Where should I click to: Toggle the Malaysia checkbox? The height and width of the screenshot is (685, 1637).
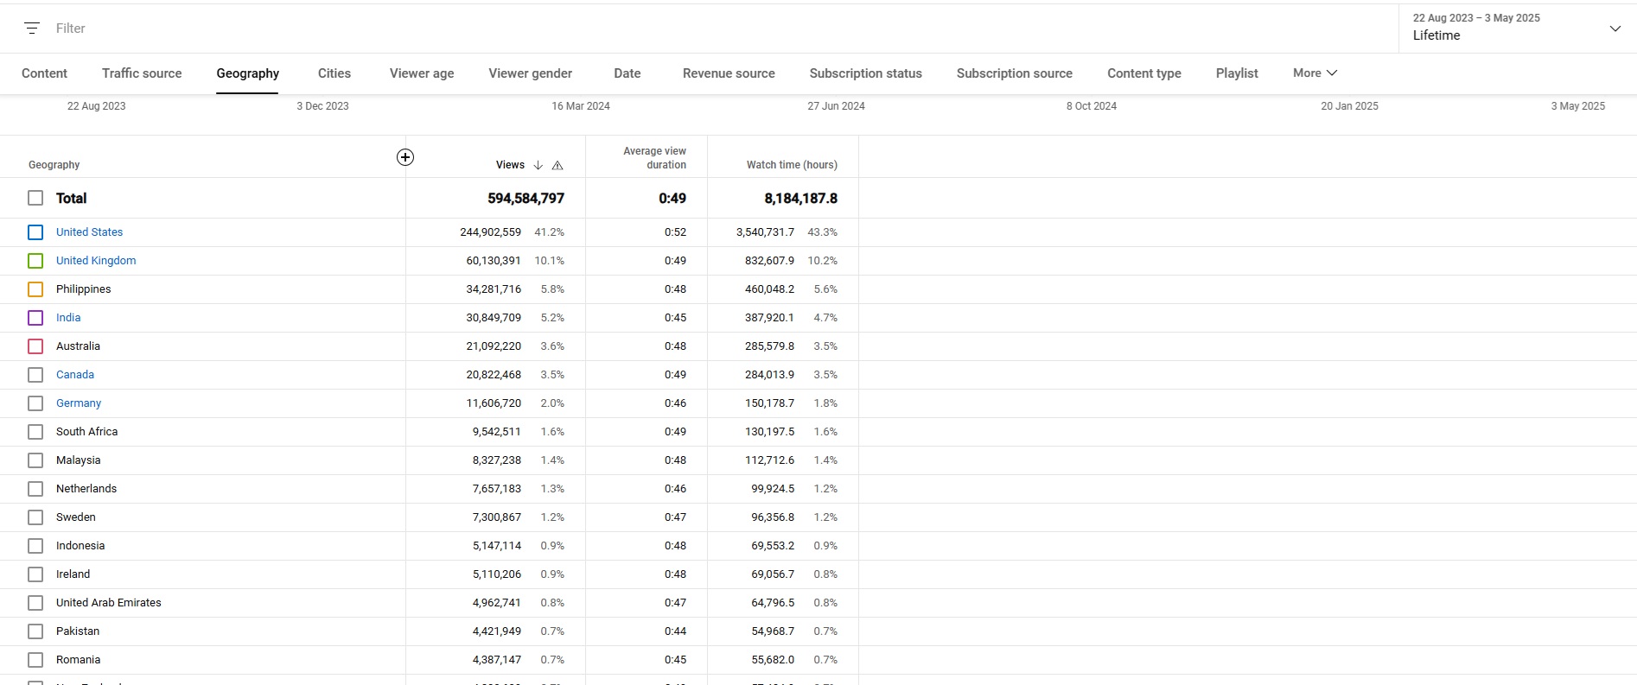tap(35, 460)
